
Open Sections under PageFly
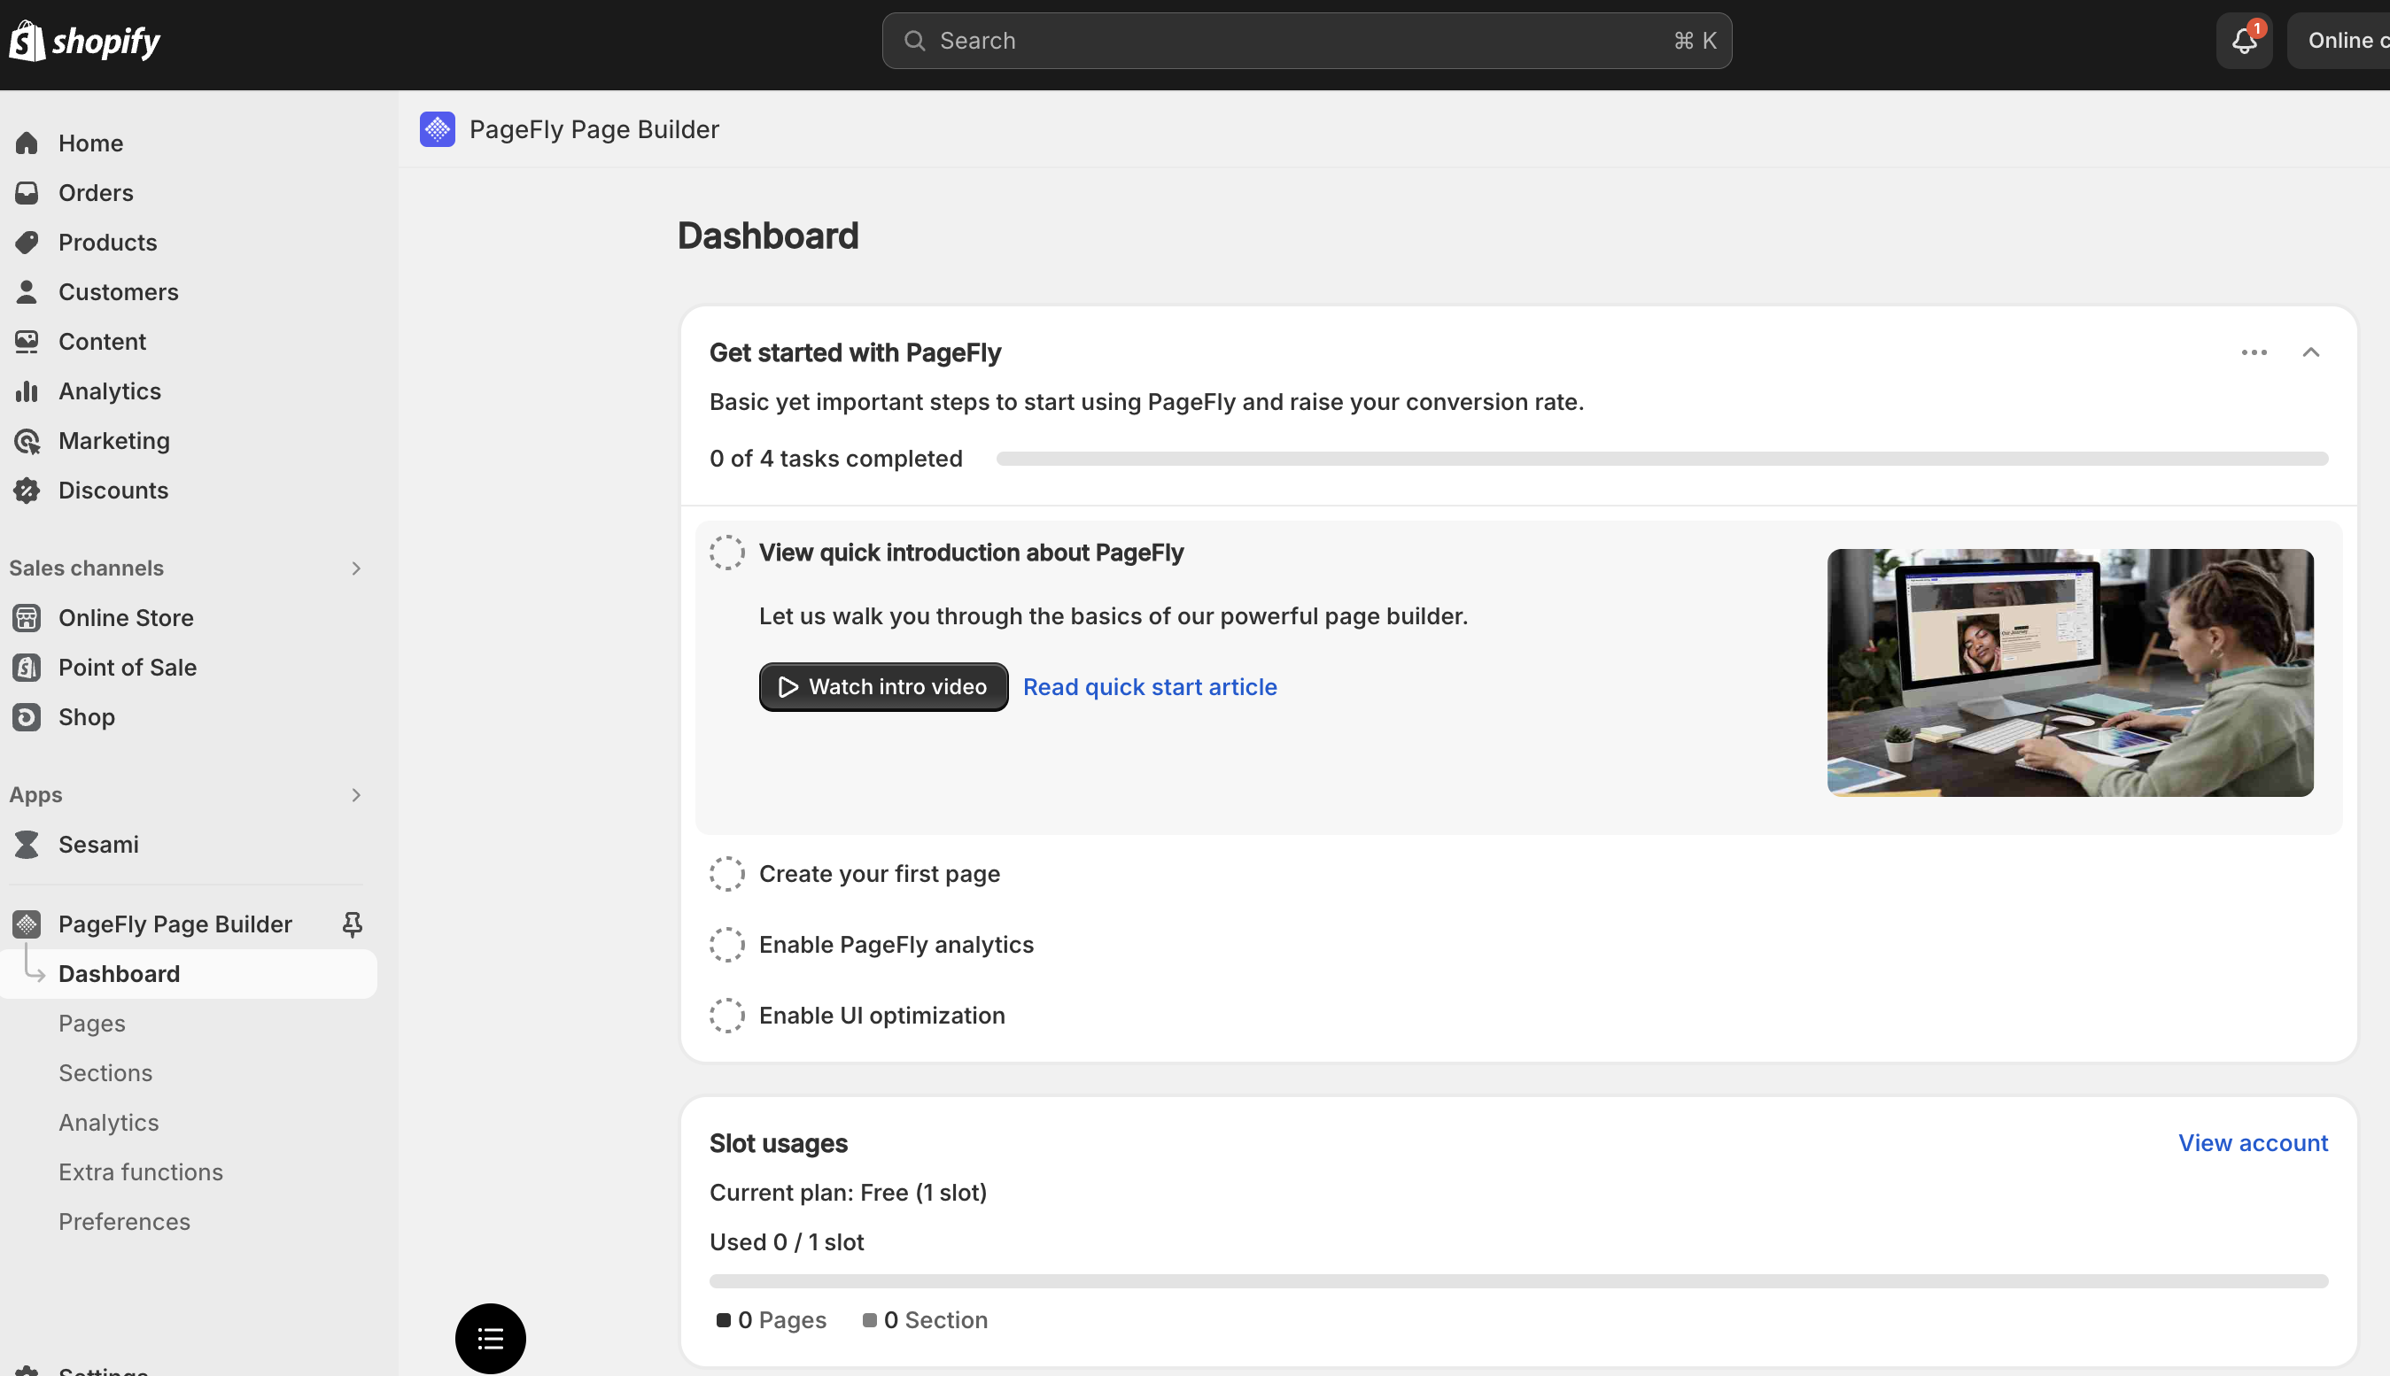click(105, 1073)
